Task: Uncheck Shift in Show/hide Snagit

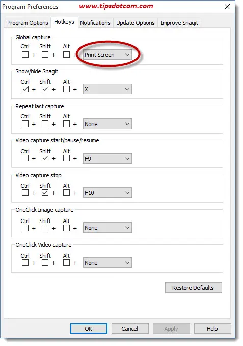Action: (x=45, y=89)
